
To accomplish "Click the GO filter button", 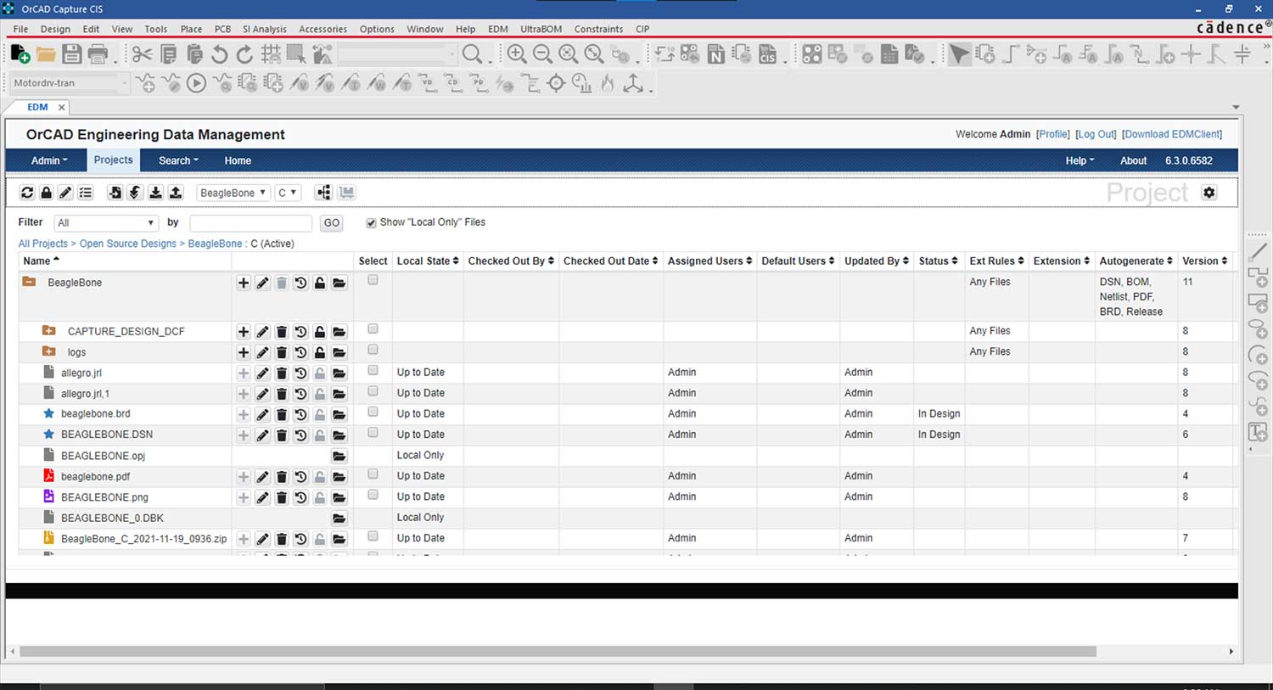I will [332, 223].
